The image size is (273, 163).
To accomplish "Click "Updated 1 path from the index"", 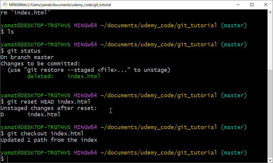I will click(49, 140).
